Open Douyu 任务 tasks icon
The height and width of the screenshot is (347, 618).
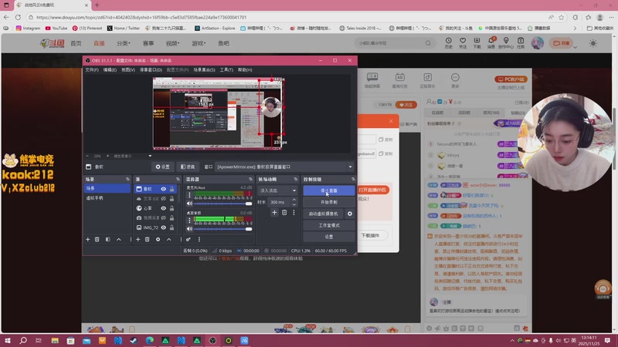[521, 42]
